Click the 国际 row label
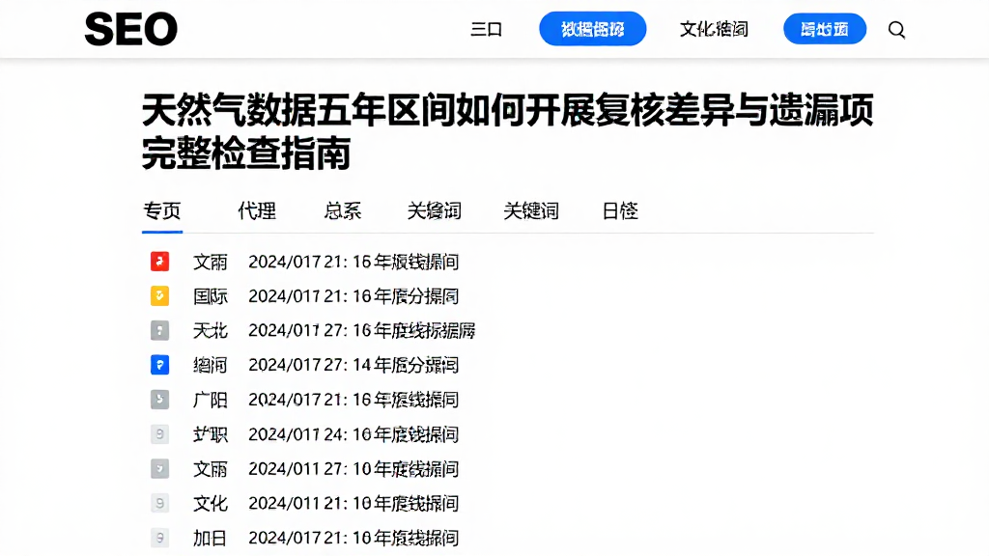This screenshot has height=556, width=989. tap(210, 296)
